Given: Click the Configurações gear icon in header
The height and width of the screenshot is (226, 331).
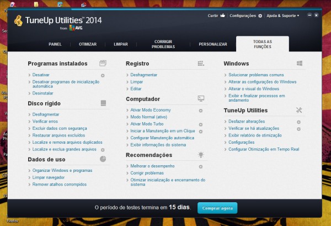Looking at the screenshot, I should click(260, 16).
